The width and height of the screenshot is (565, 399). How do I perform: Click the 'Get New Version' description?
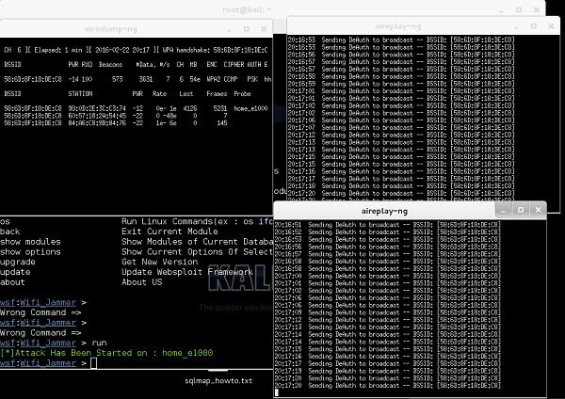[160, 262]
